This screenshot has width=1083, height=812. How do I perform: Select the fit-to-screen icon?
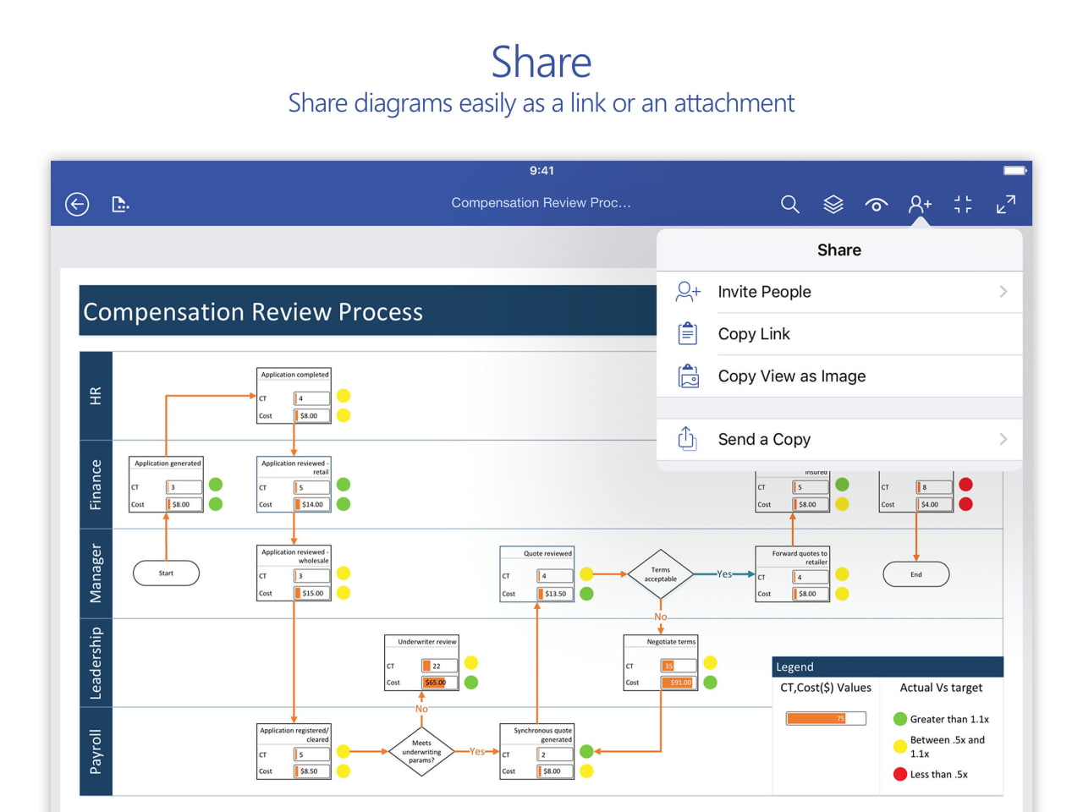963,204
